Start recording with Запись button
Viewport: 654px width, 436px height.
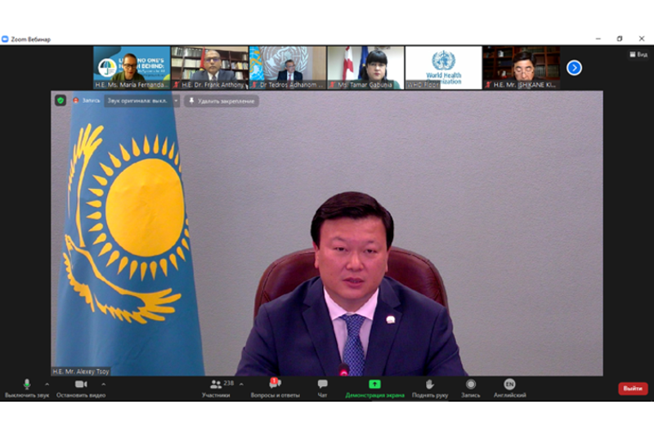point(471,384)
